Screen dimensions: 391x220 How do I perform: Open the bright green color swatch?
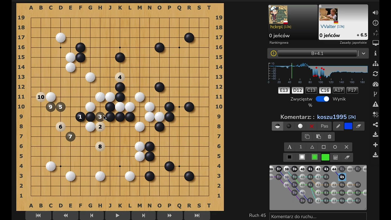(325, 157)
